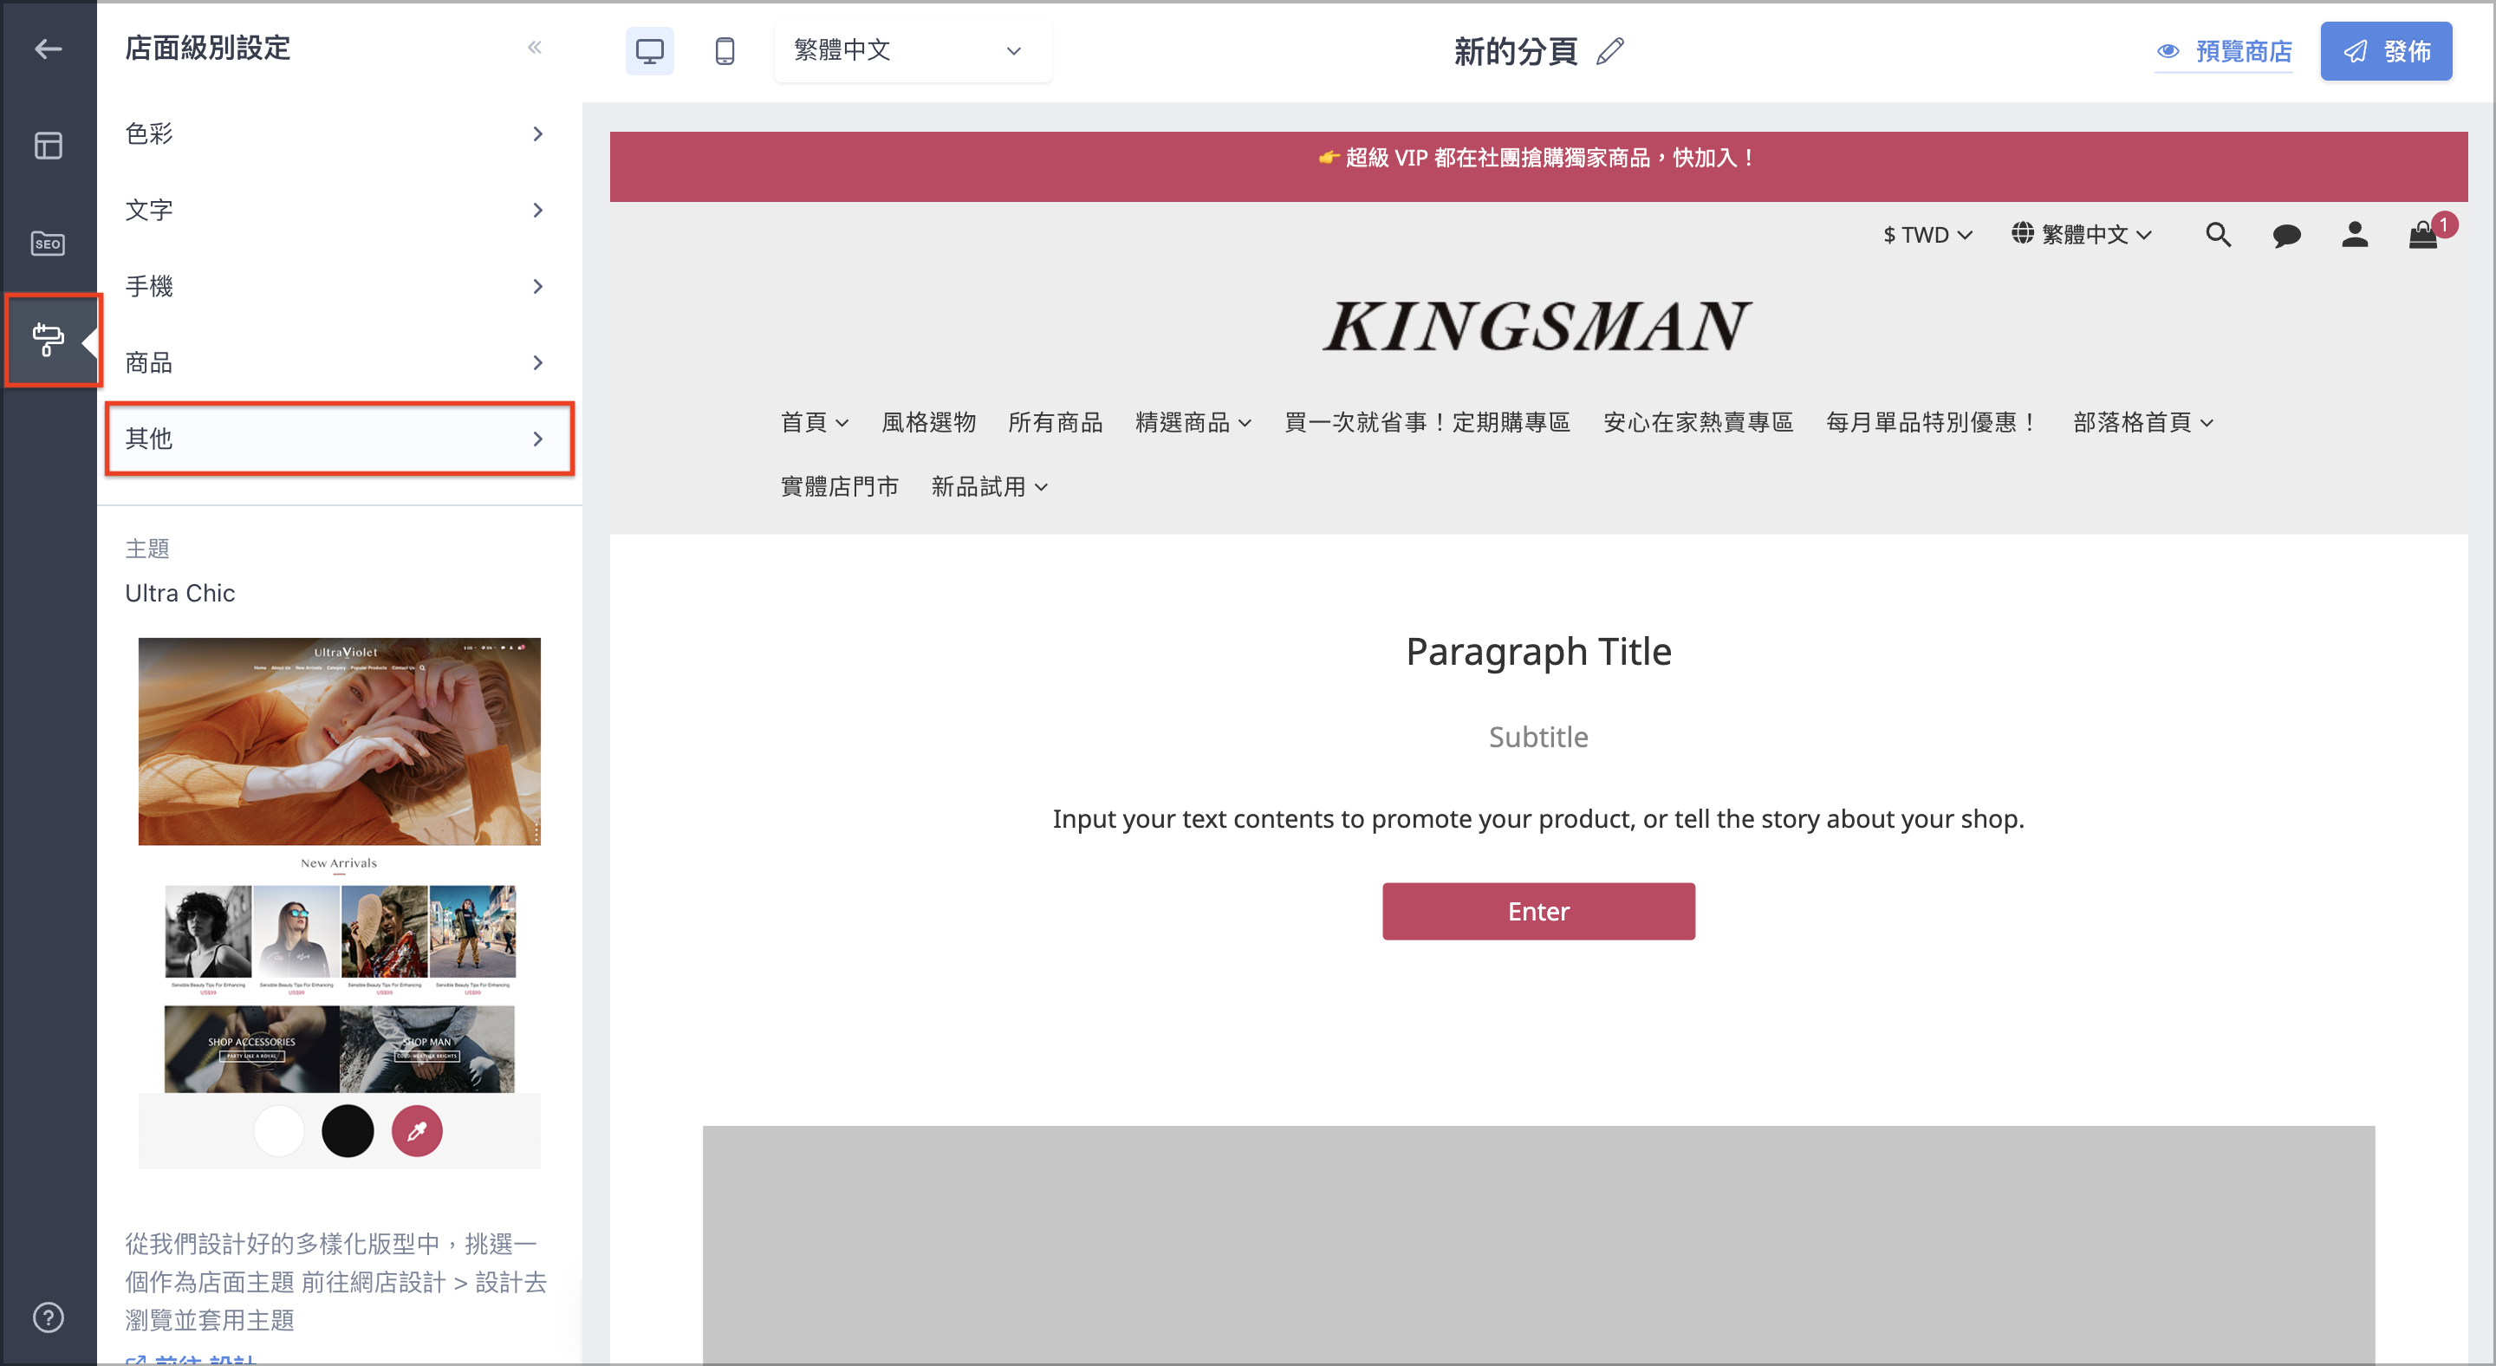This screenshot has height=1366, width=2496.
Task: Click the 預覽商店 preview link
Action: click(x=2224, y=51)
